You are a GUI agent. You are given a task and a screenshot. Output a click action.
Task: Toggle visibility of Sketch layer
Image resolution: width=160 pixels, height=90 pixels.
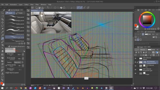135,58
